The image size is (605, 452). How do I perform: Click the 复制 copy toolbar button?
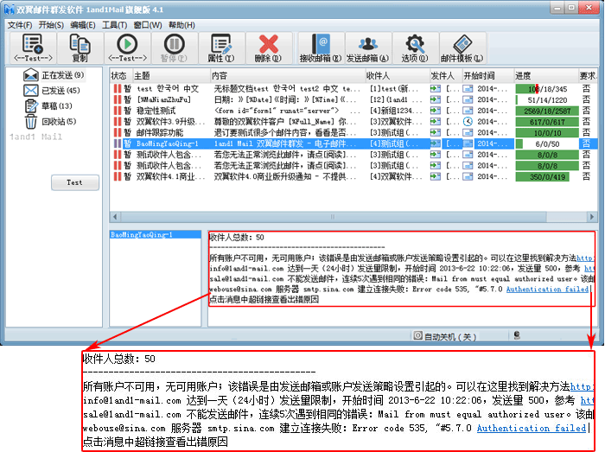tap(80, 48)
